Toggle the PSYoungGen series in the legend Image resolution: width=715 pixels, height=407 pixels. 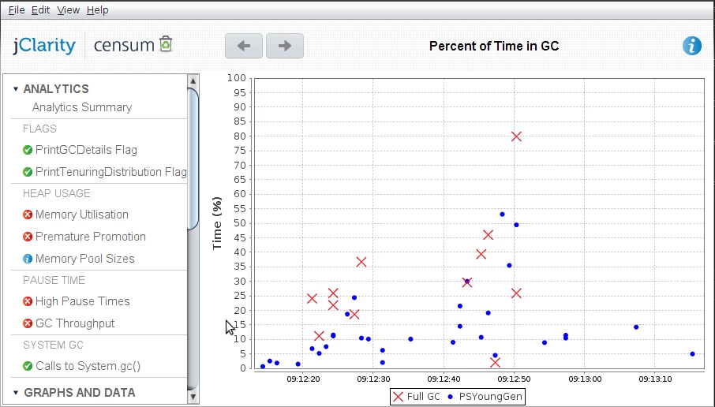pos(485,397)
